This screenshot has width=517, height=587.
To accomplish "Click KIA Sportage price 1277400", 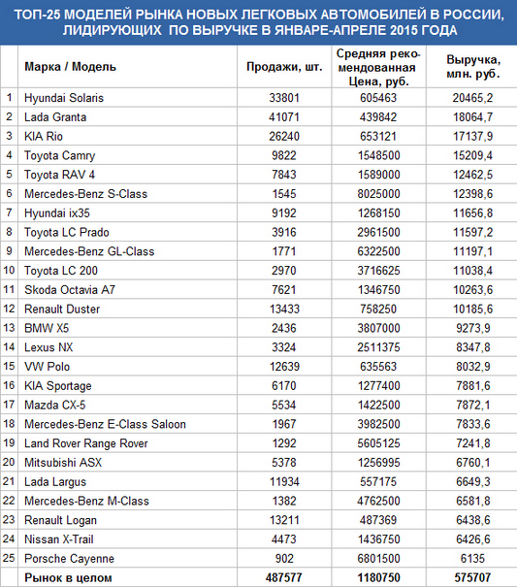I will coord(378,385).
